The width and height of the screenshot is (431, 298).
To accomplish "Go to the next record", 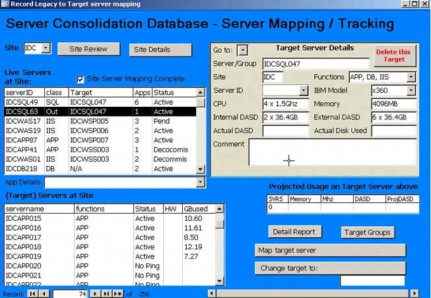I will tap(95, 293).
